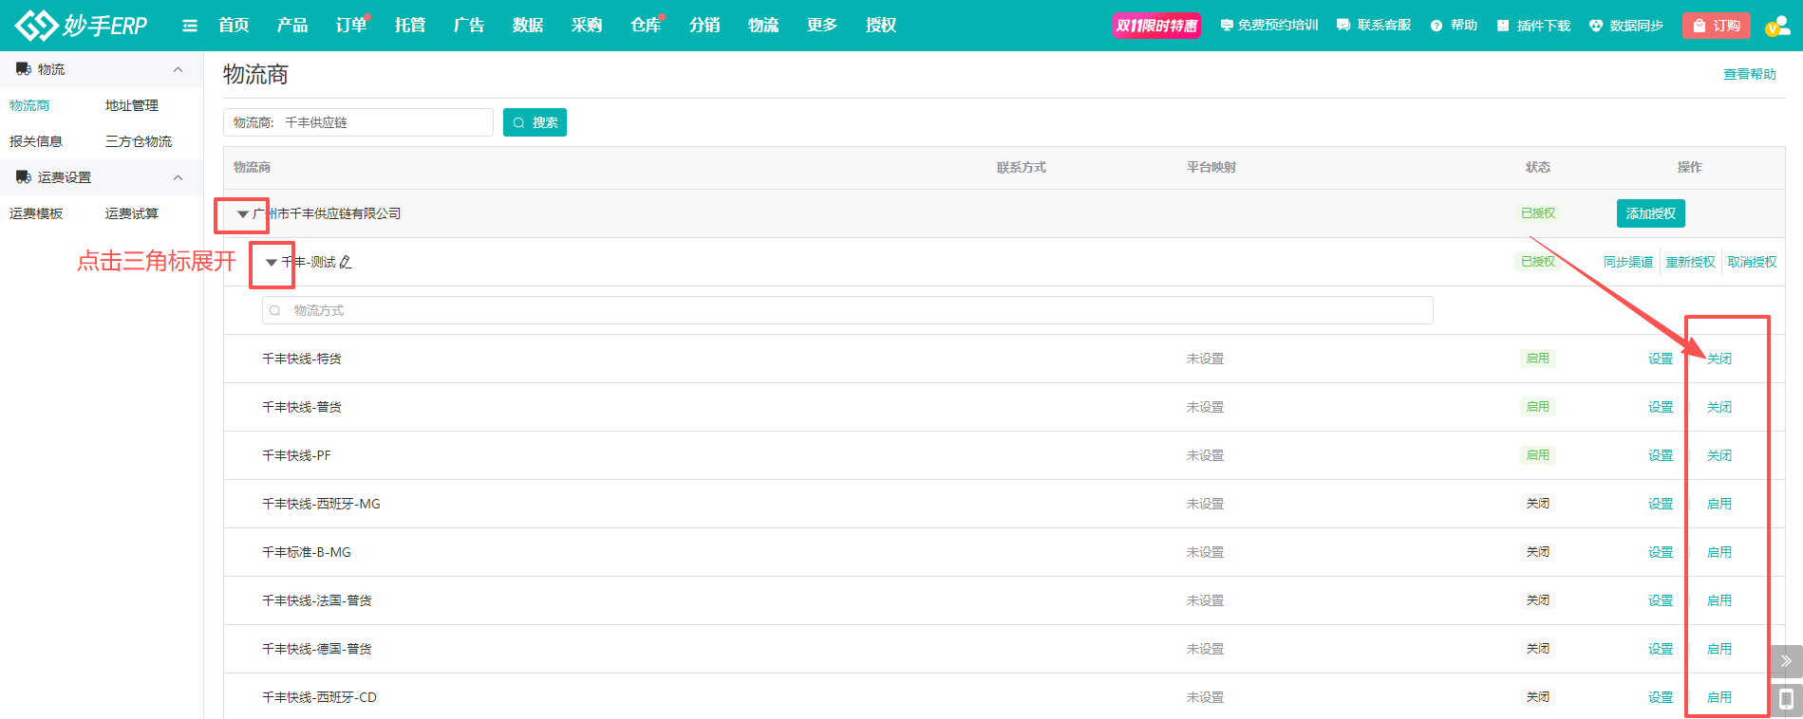Click the 搜索 search button
The height and width of the screenshot is (719, 1803).
[535, 122]
